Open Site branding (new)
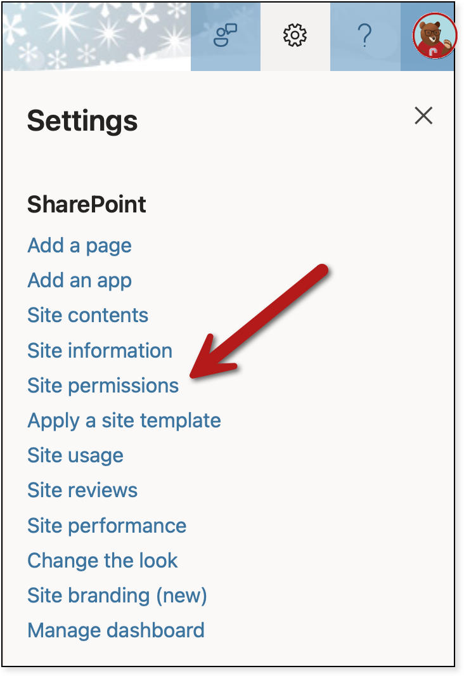Image resolution: width=464 pixels, height=676 pixels. click(117, 595)
